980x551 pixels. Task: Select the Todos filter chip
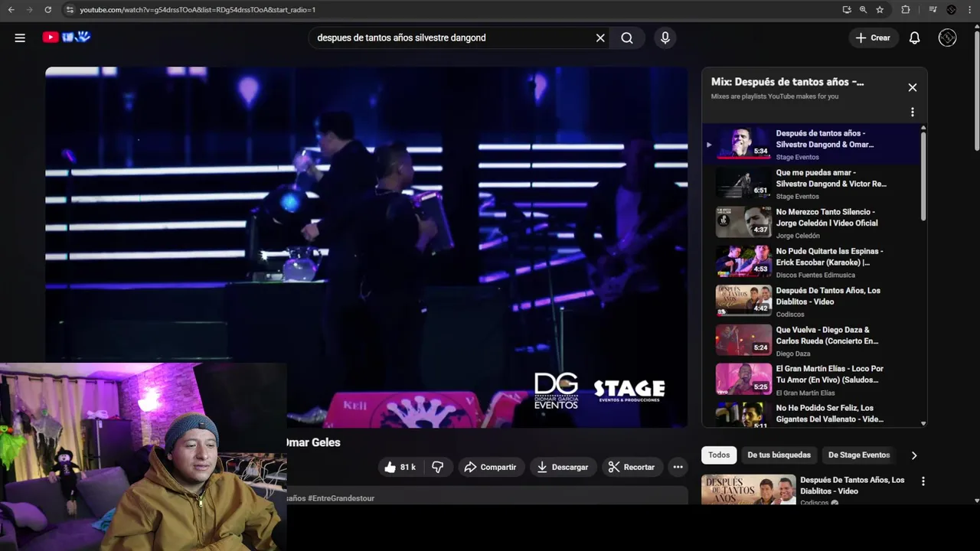tap(719, 455)
